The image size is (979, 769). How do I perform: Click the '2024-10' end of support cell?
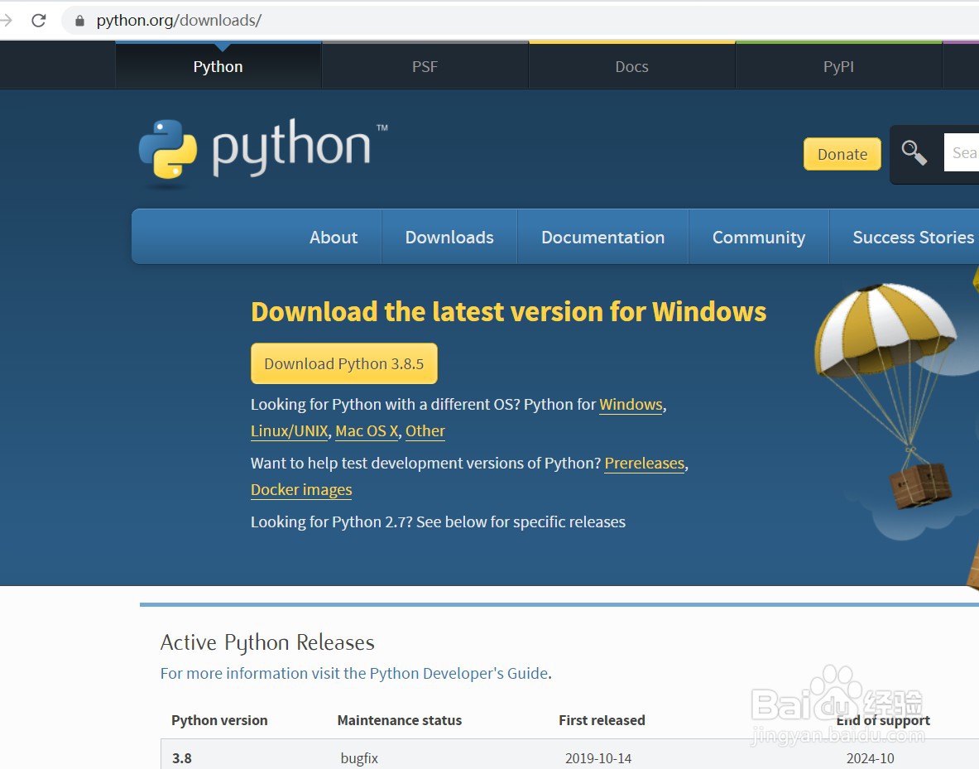pos(871,758)
